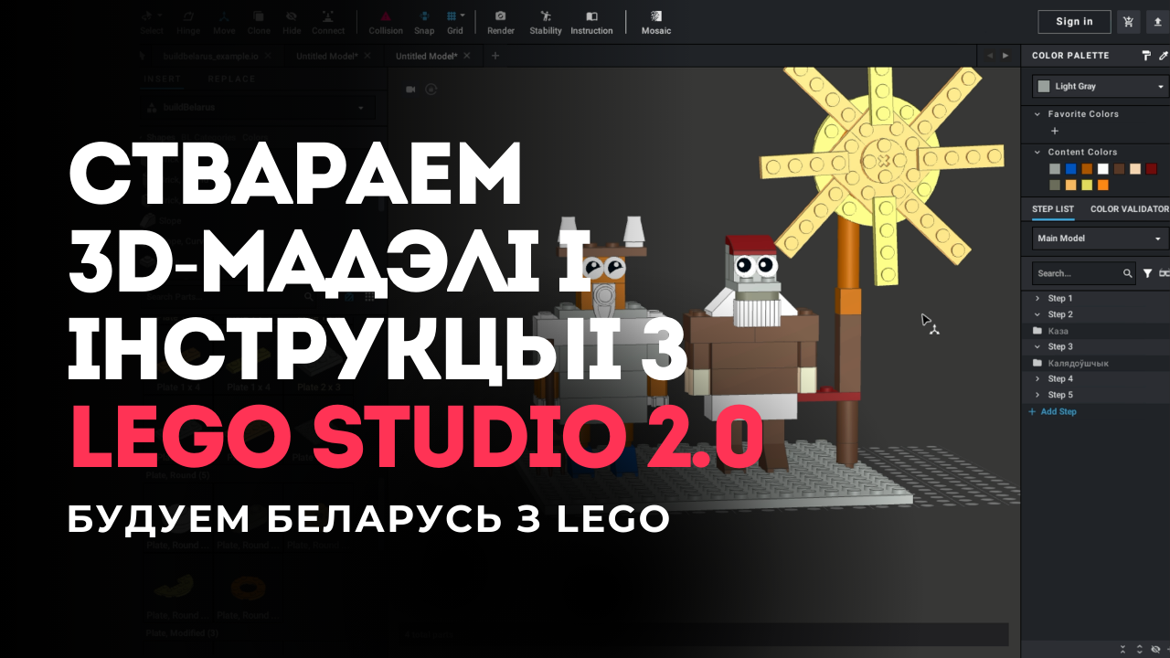The height and width of the screenshot is (658, 1170).
Task: Pick the eyedropper color tool
Action: click(x=1163, y=56)
